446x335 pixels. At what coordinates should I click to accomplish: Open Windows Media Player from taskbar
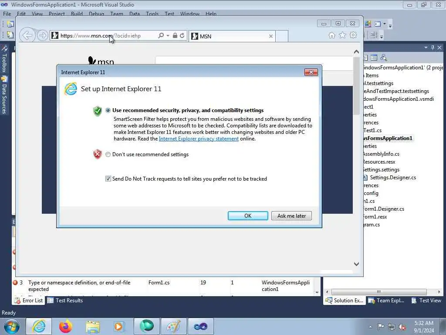click(x=118, y=326)
